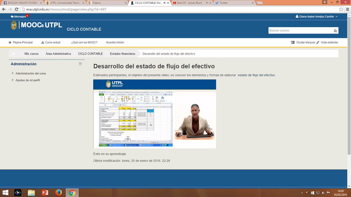This screenshot has width=351, height=197.
Task: Switch to UTPL Universidad Técnica tab
Action: click(x=65, y=3)
